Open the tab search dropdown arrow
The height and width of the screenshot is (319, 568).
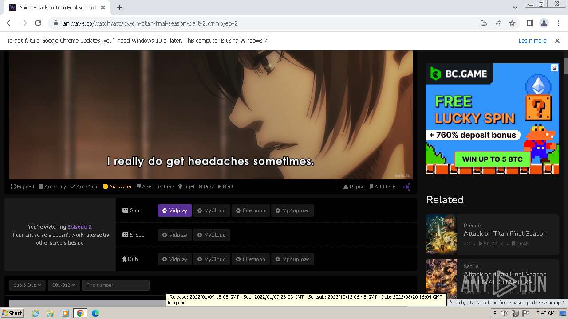click(x=515, y=8)
